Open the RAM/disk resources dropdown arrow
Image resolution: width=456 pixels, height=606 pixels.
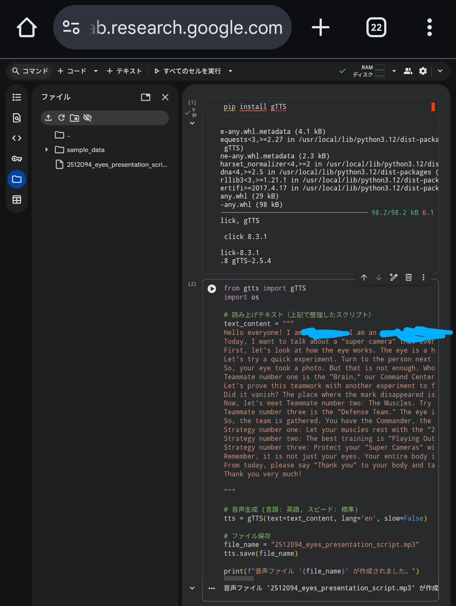tap(394, 71)
